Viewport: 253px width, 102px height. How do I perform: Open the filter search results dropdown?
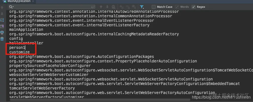[x=142, y=7]
